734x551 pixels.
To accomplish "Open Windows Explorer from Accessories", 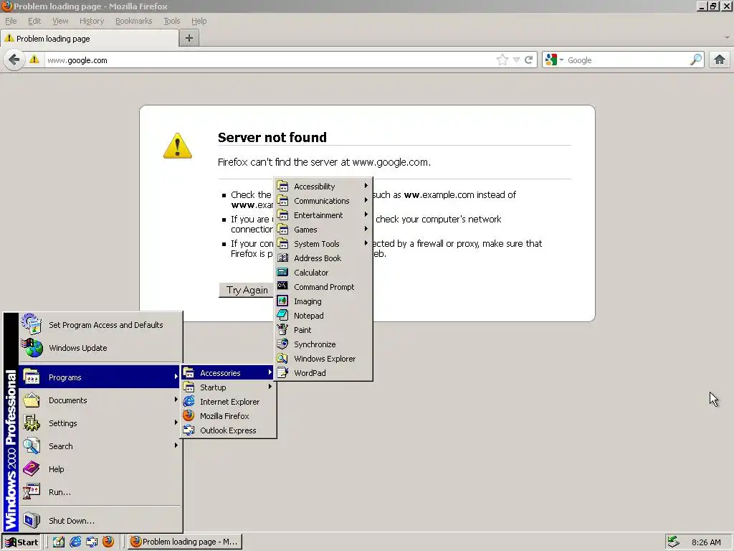I will [323, 359].
